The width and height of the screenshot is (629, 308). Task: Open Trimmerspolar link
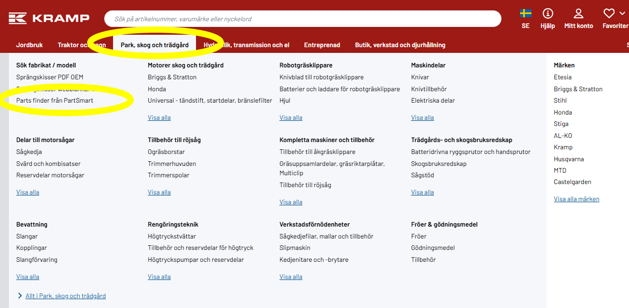[x=169, y=175]
